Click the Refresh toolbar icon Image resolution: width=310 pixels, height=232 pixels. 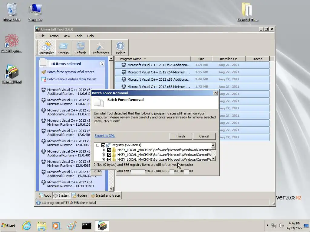tap(80, 47)
